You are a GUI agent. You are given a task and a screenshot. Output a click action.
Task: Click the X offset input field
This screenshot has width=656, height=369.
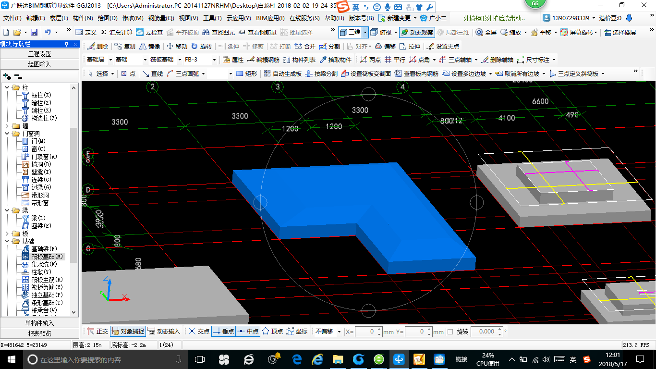coord(369,332)
